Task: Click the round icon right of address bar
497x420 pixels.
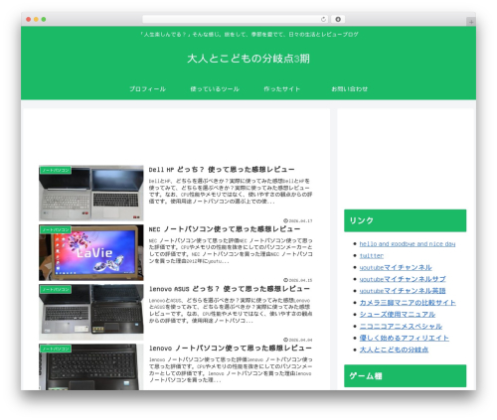Action: coord(338,19)
